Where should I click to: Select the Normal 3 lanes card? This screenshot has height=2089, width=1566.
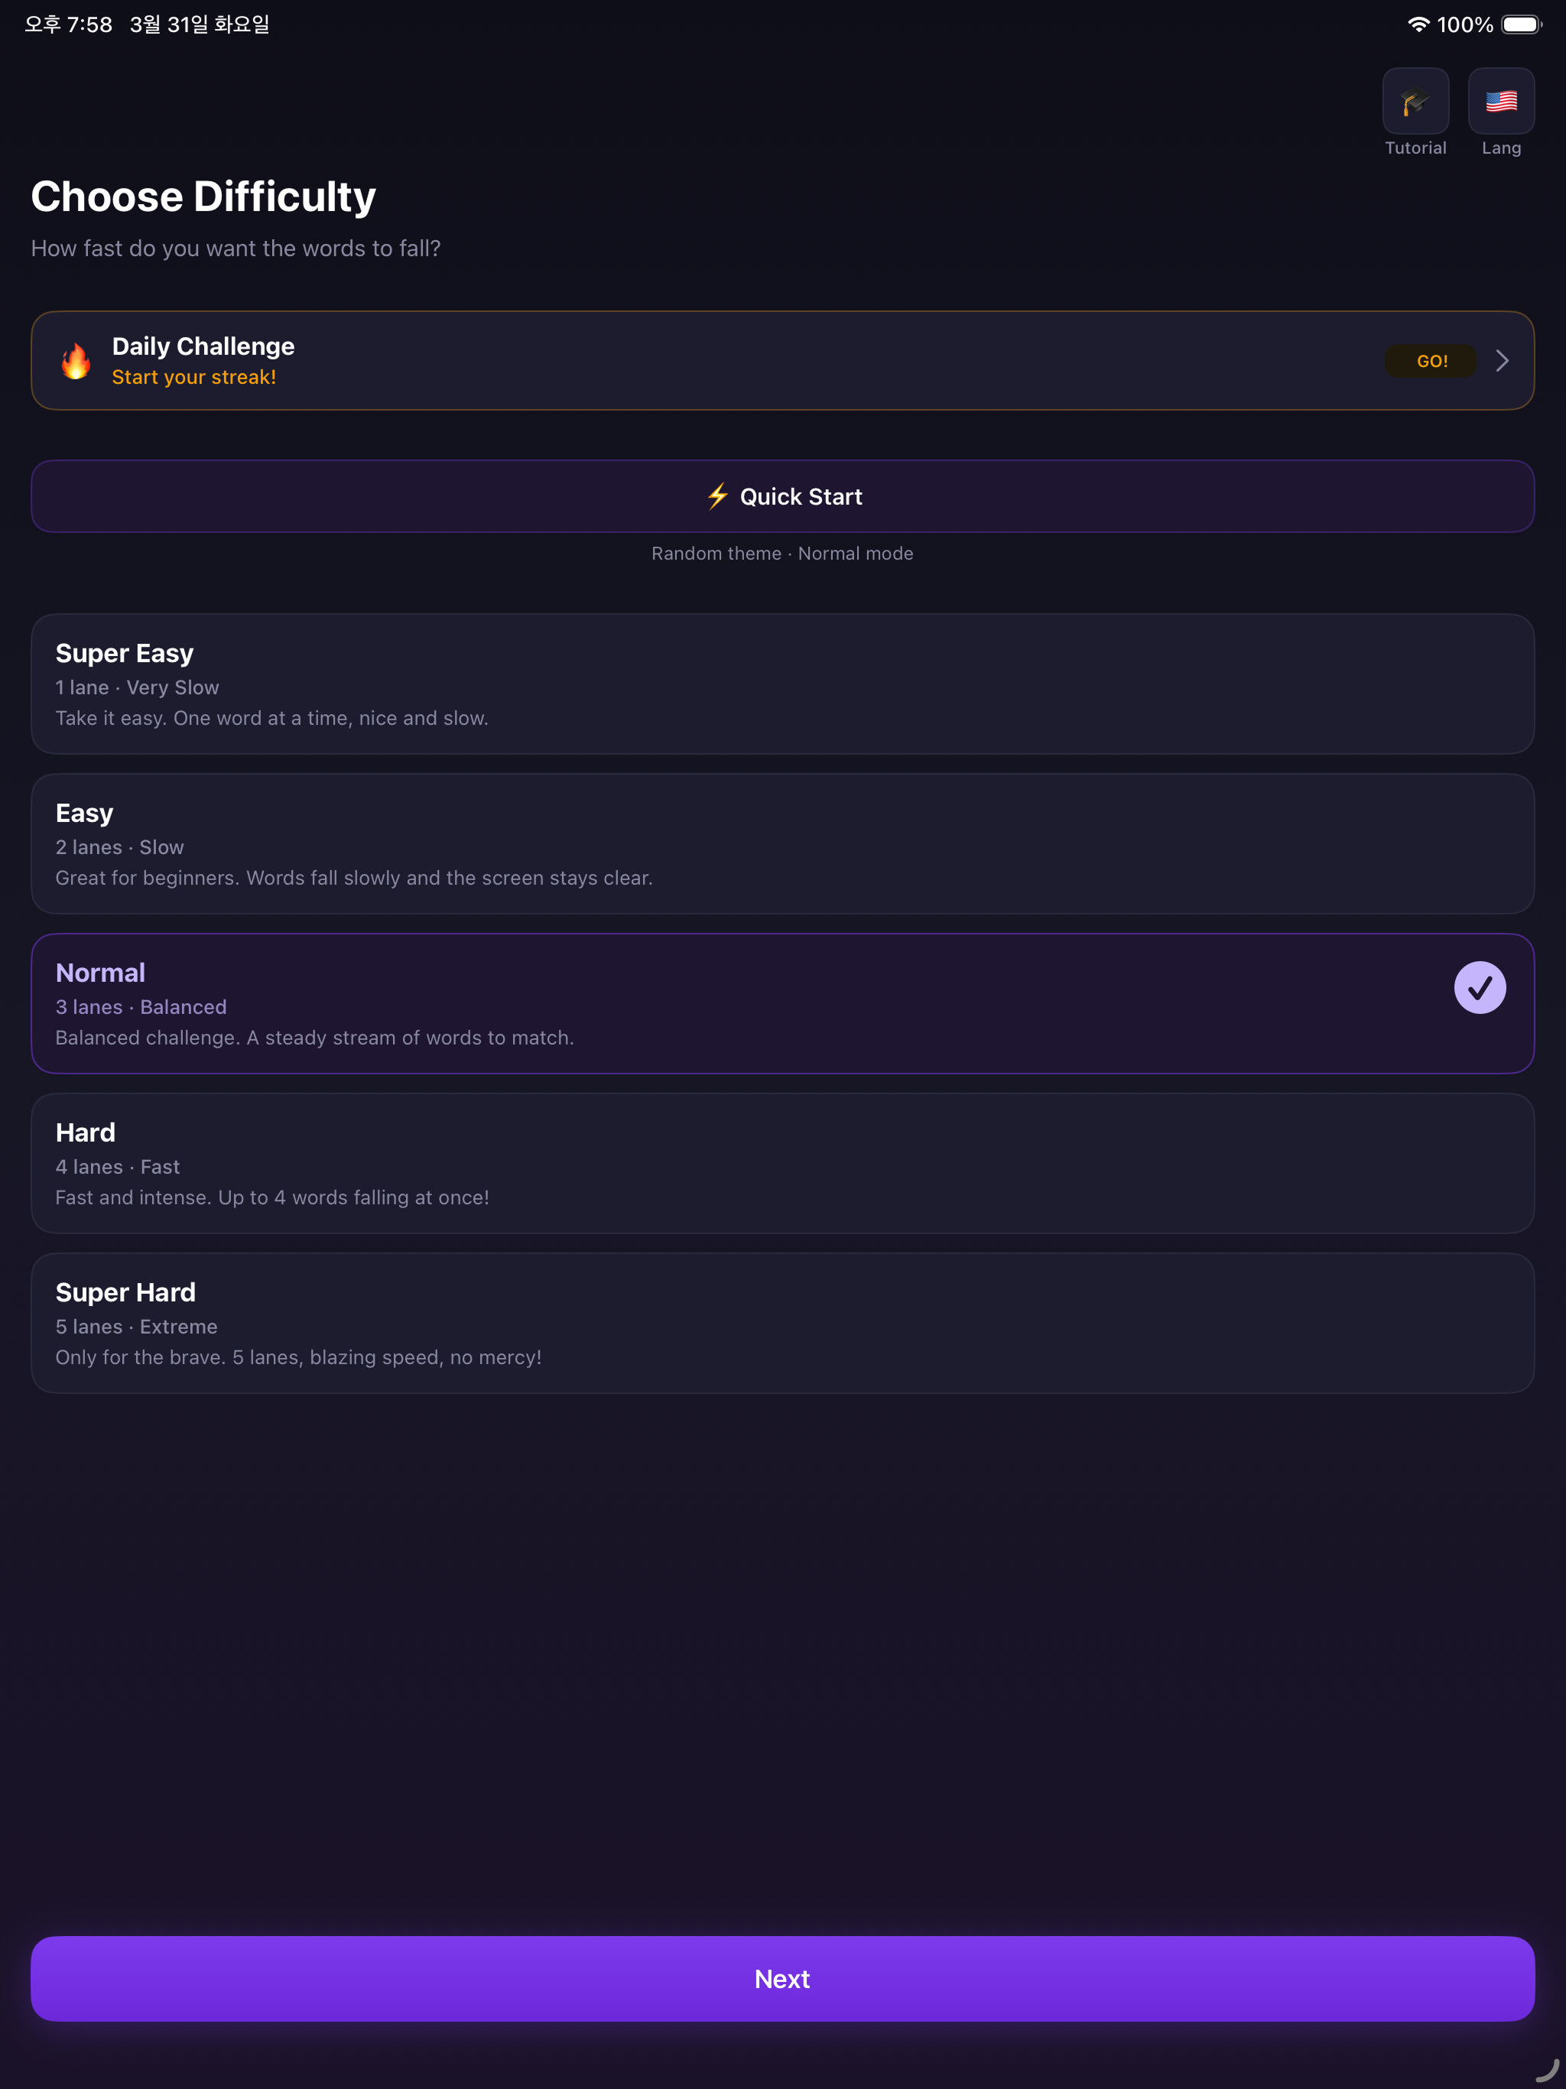(782, 1004)
